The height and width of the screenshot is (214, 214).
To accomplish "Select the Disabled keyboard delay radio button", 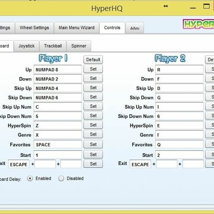I will 61,178.
